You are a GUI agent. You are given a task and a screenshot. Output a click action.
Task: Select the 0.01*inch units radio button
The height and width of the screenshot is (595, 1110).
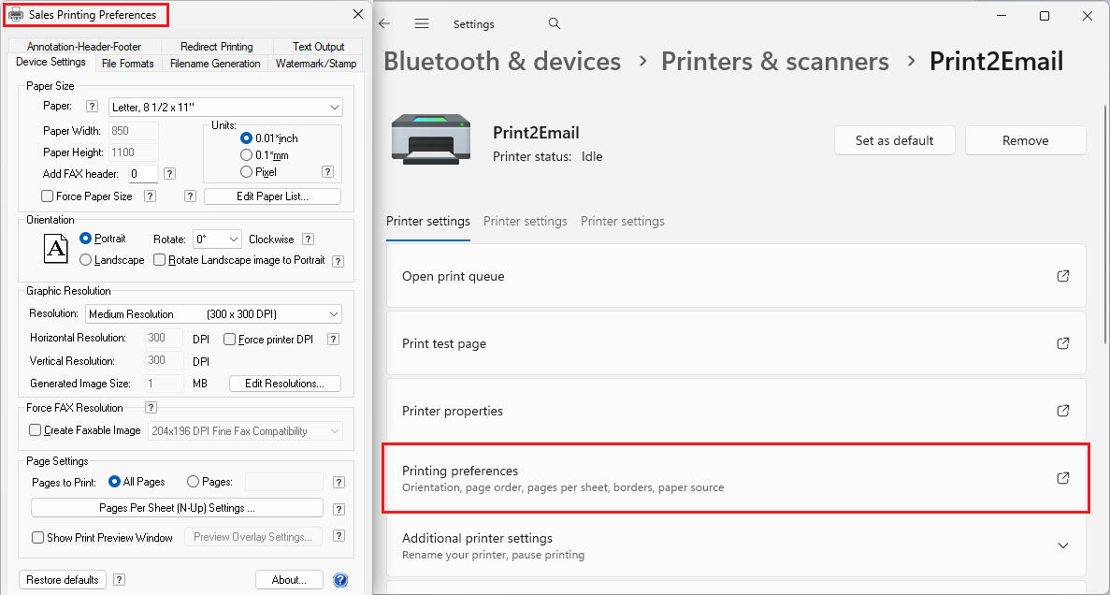pos(246,138)
